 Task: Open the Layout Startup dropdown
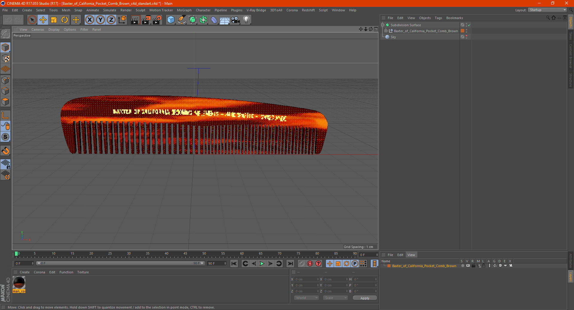pyautogui.click(x=548, y=10)
